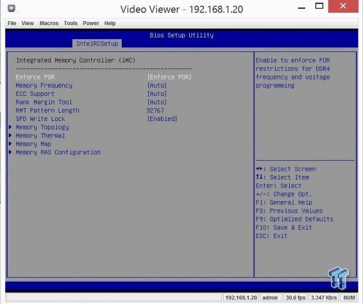Click the ESC: Exit hint

272,236
